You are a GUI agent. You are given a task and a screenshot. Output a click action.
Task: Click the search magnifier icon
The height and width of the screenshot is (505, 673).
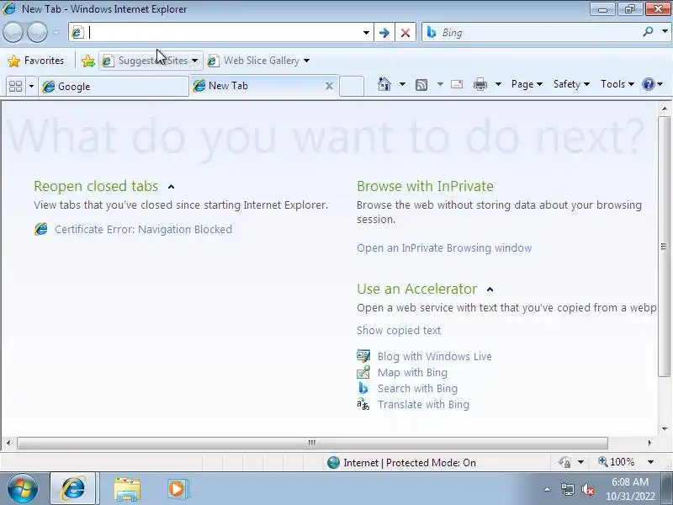648,32
